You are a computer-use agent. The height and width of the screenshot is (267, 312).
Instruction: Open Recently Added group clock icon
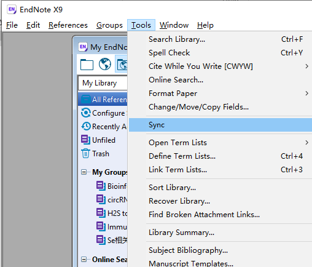(86, 126)
